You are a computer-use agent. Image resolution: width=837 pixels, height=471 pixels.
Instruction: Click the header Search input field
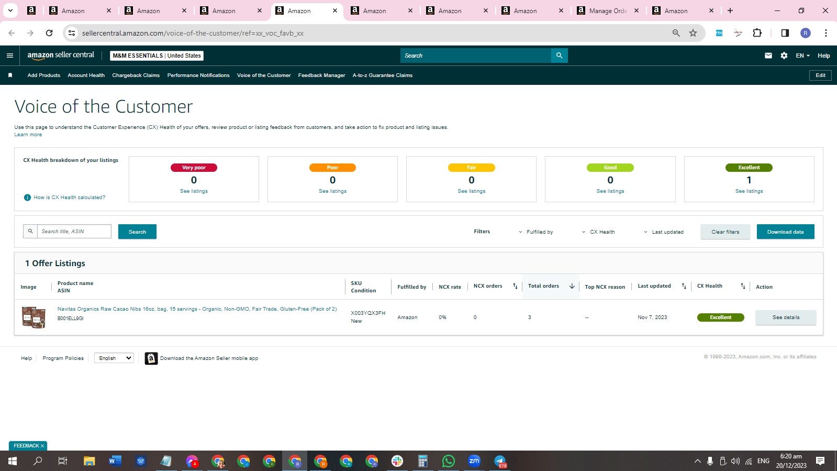[x=476, y=56]
